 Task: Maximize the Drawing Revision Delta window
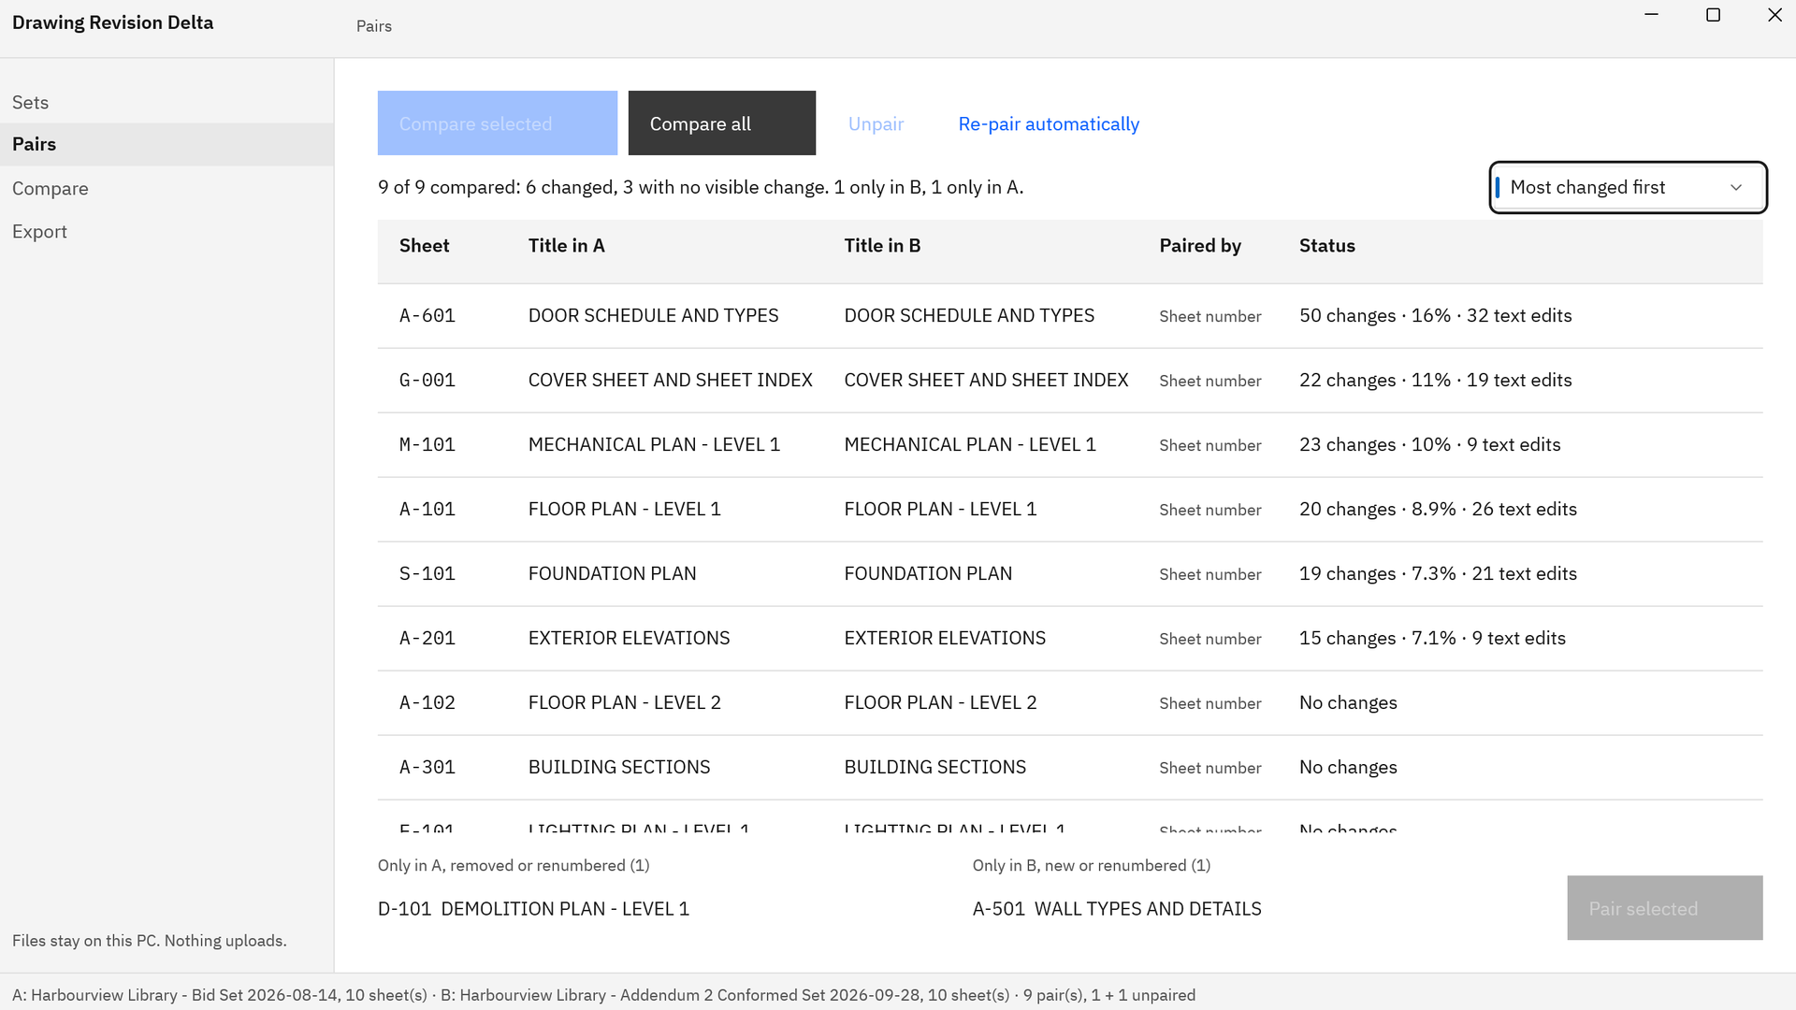[x=1713, y=15]
